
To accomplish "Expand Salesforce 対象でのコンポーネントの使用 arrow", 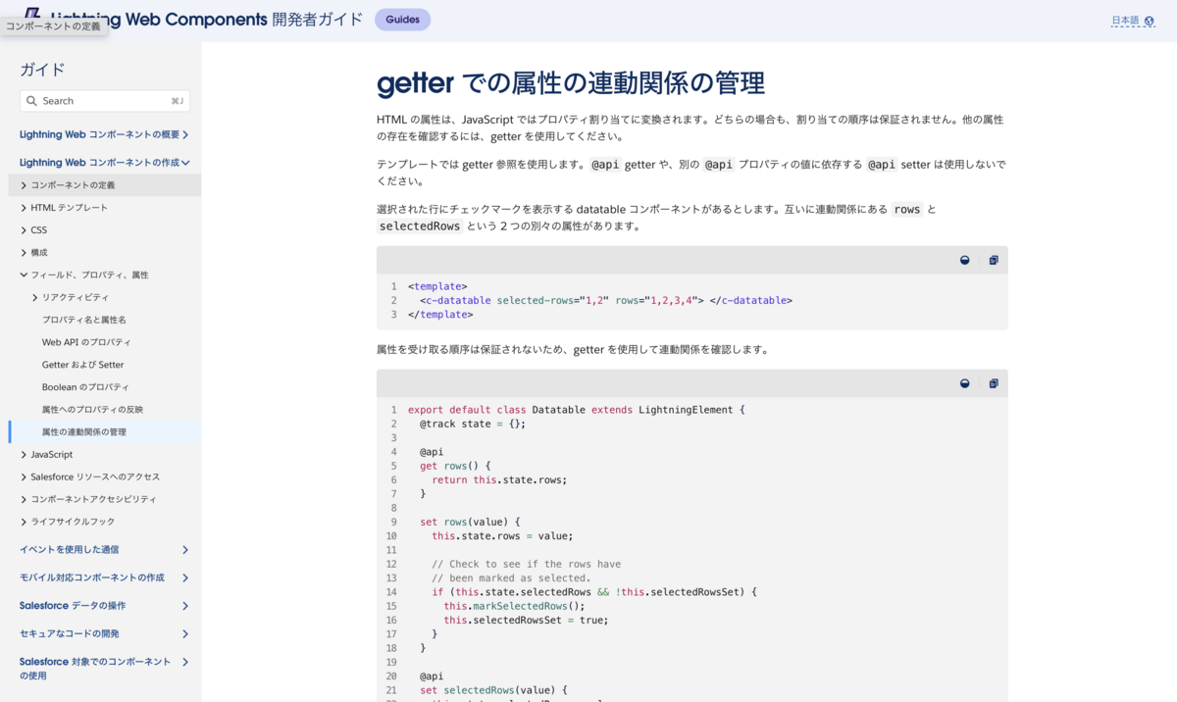I will [x=185, y=663].
